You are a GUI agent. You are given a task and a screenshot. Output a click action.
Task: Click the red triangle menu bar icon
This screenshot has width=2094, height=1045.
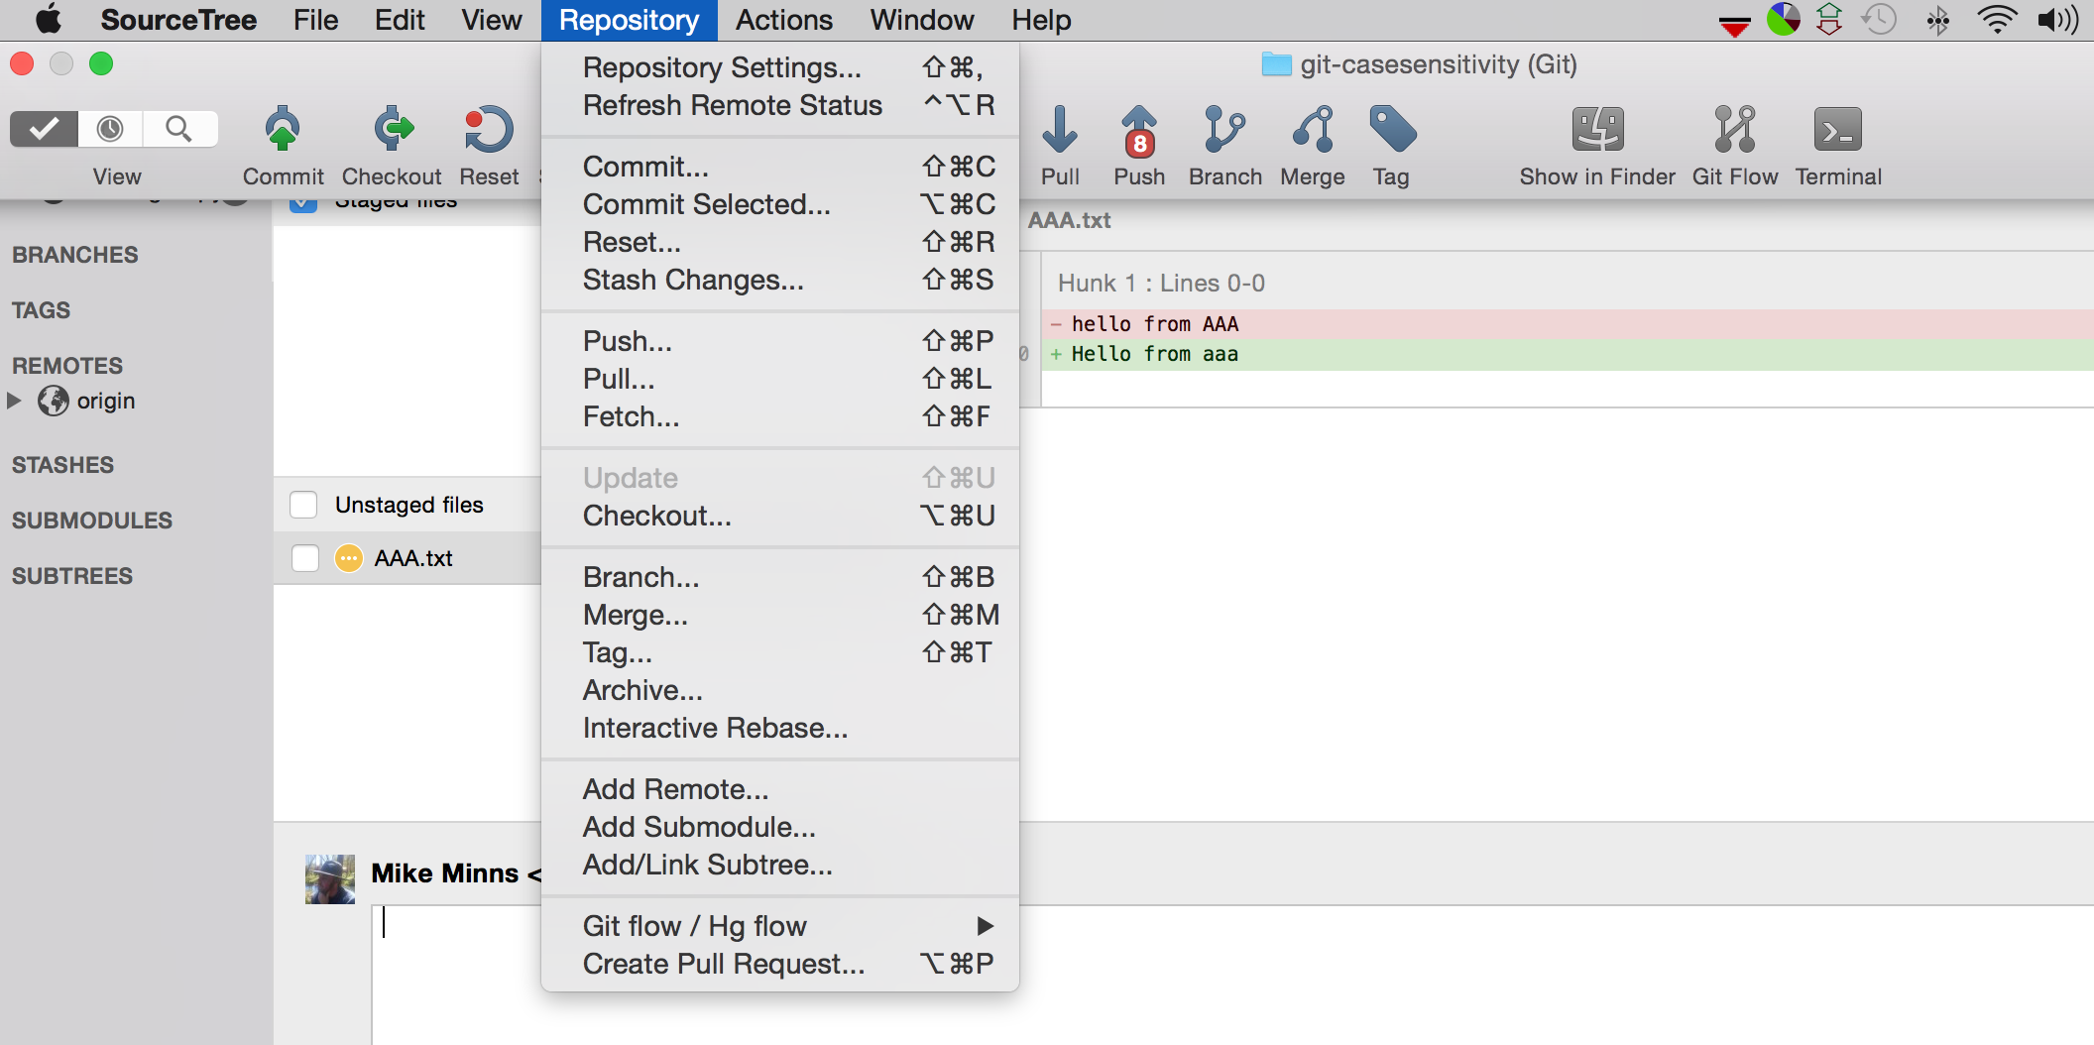tap(1734, 27)
